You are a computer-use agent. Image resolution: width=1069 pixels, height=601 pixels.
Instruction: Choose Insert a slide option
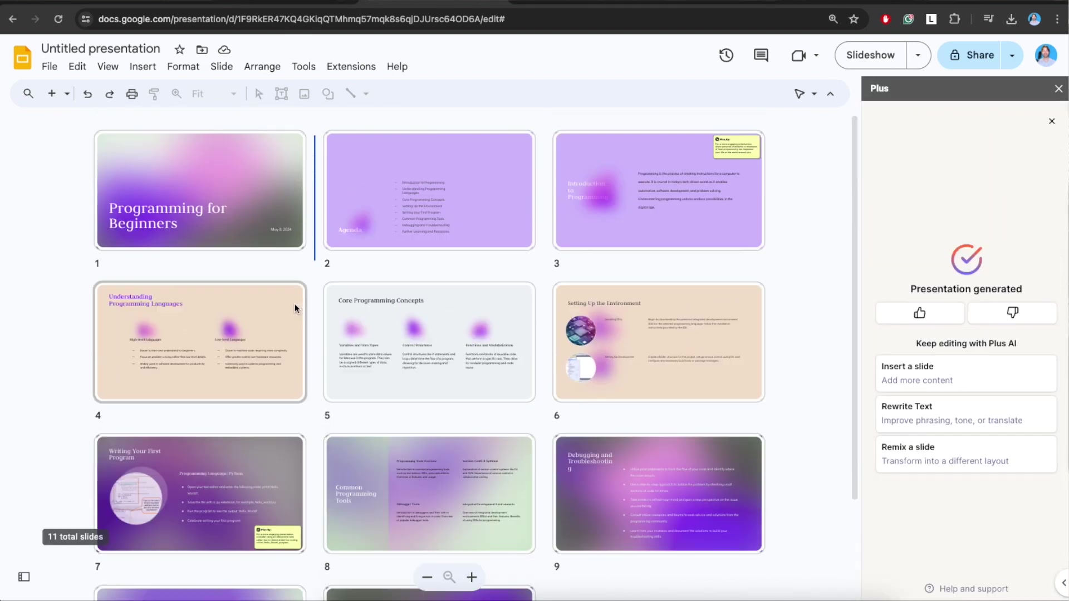966,373
